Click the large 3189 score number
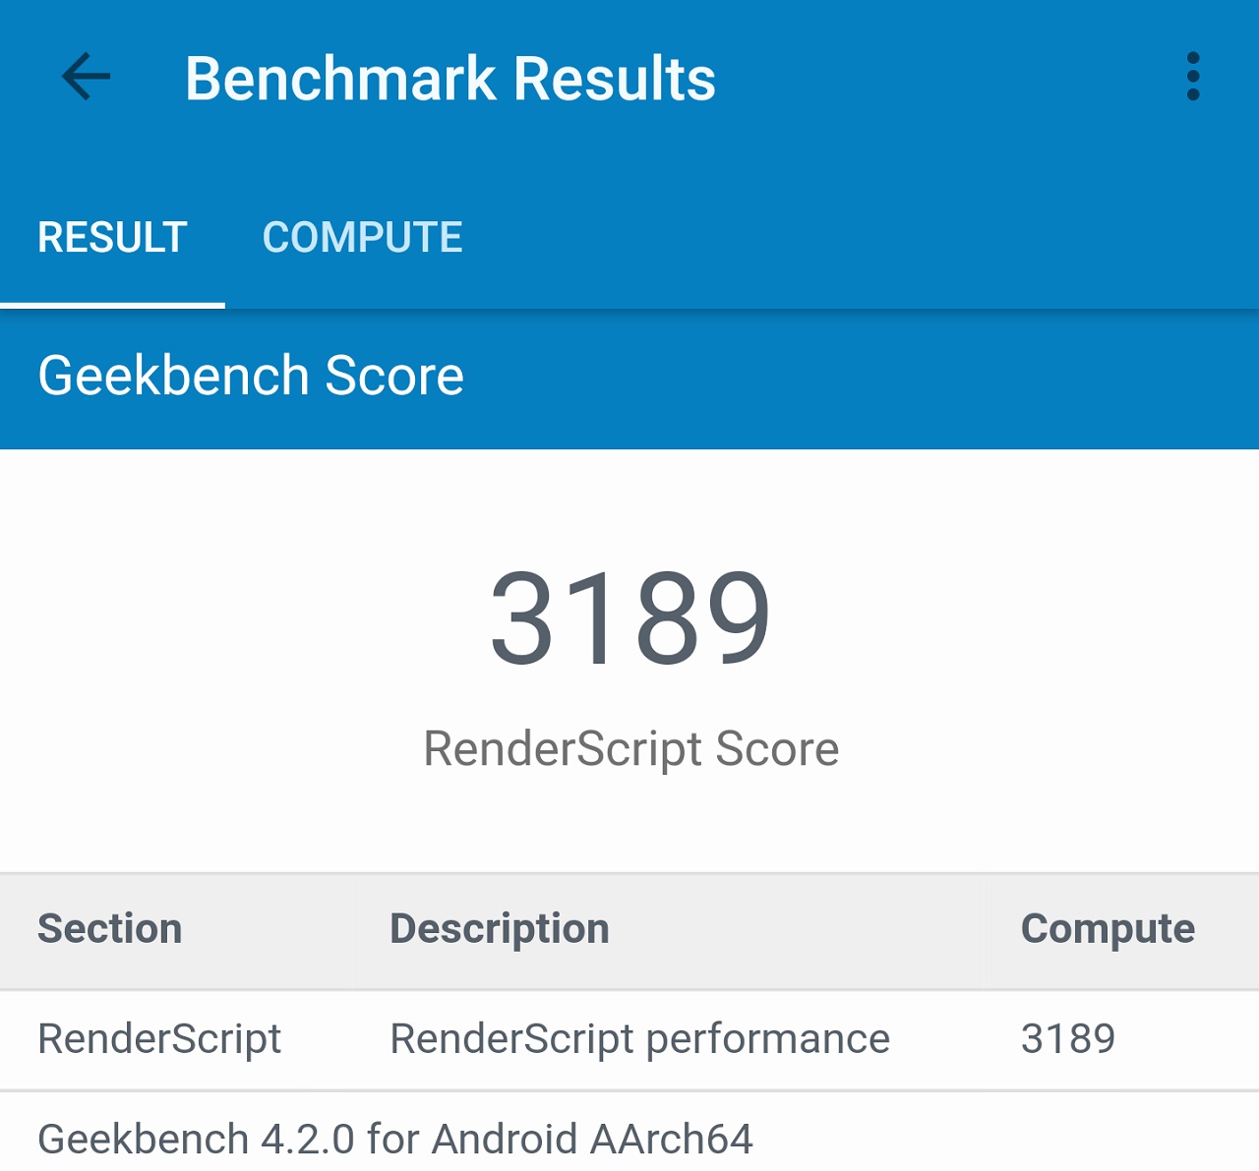Viewport: 1259px width, 1171px height. (x=630, y=617)
